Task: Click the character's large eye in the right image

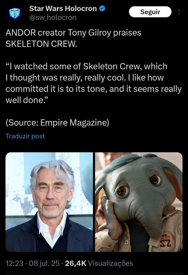Action: pyautogui.click(x=122, y=191)
